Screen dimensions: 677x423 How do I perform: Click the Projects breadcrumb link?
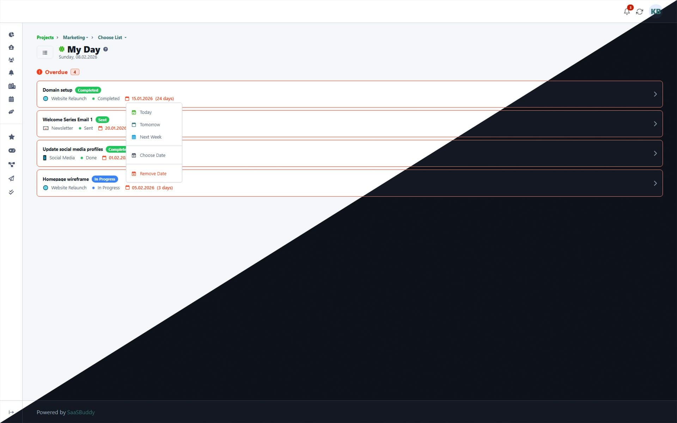click(45, 37)
